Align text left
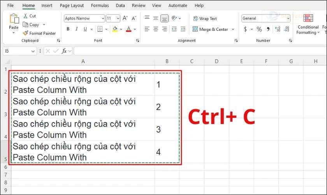327x195 pixels. click(147, 29)
